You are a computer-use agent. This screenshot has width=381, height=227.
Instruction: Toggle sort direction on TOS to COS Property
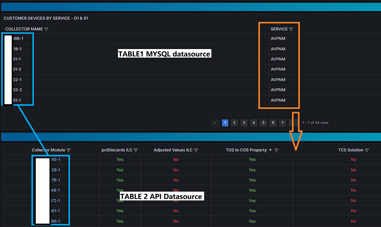[x=270, y=150]
